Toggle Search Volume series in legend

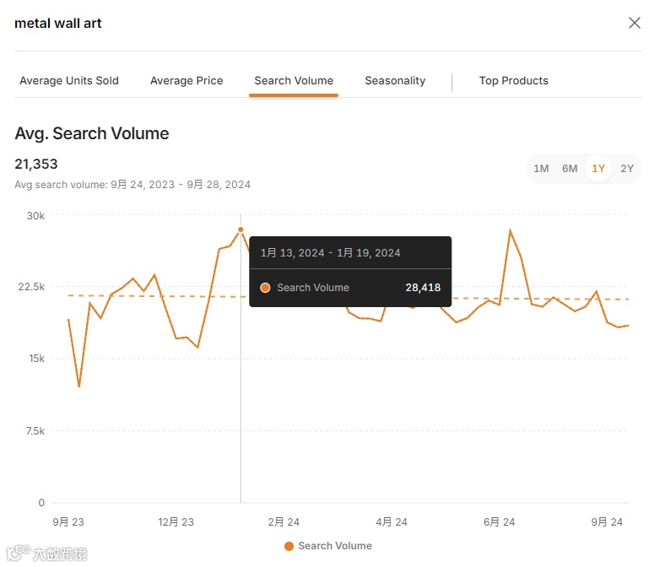coord(334,546)
